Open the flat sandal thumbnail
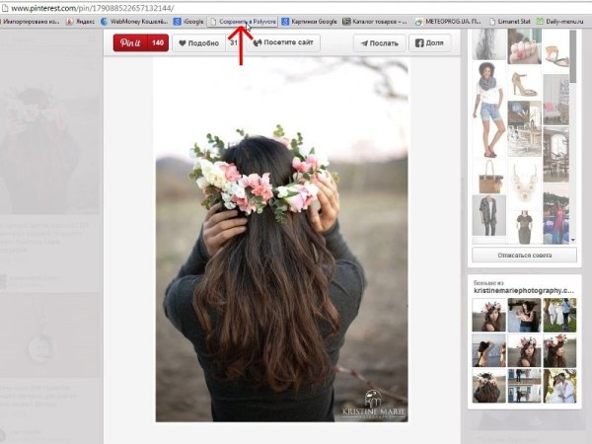The height and width of the screenshot is (444, 592). [x=556, y=52]
